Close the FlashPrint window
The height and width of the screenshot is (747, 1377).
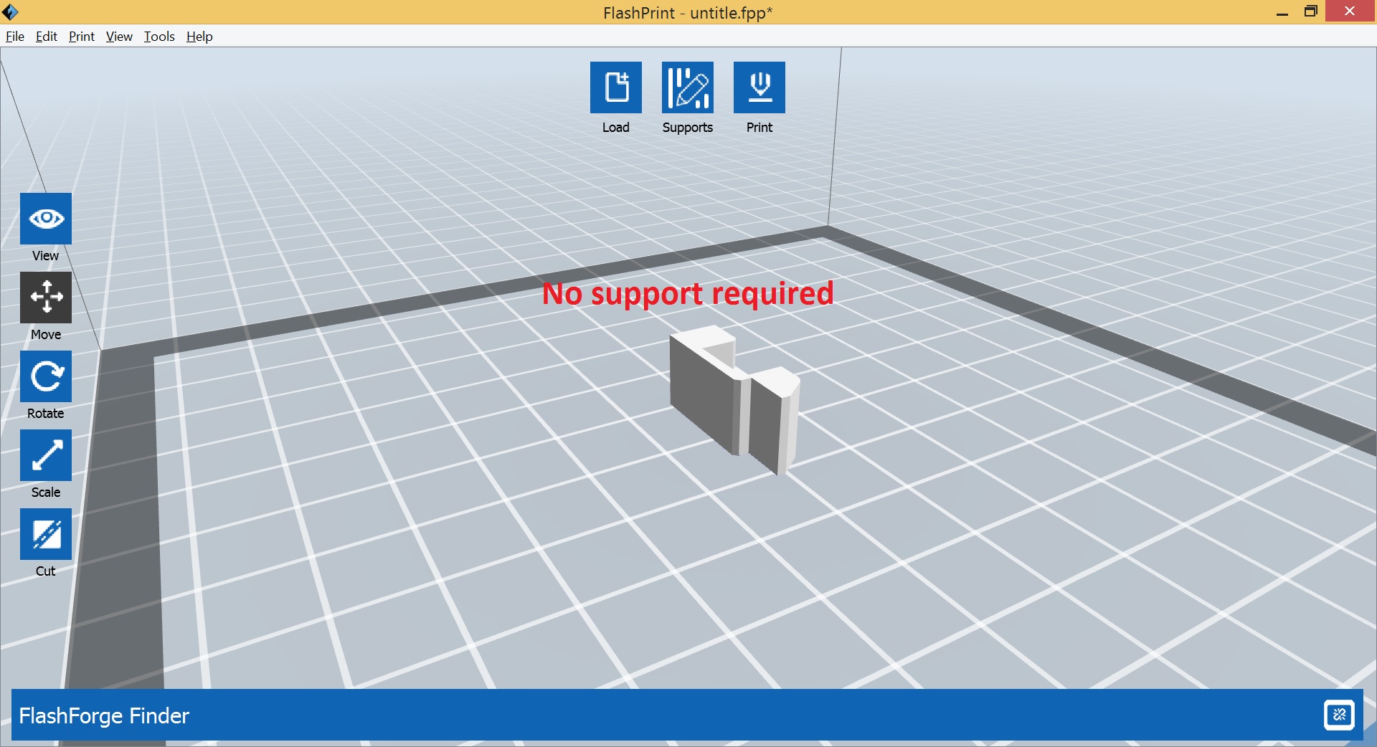[x=1350, y=11]
